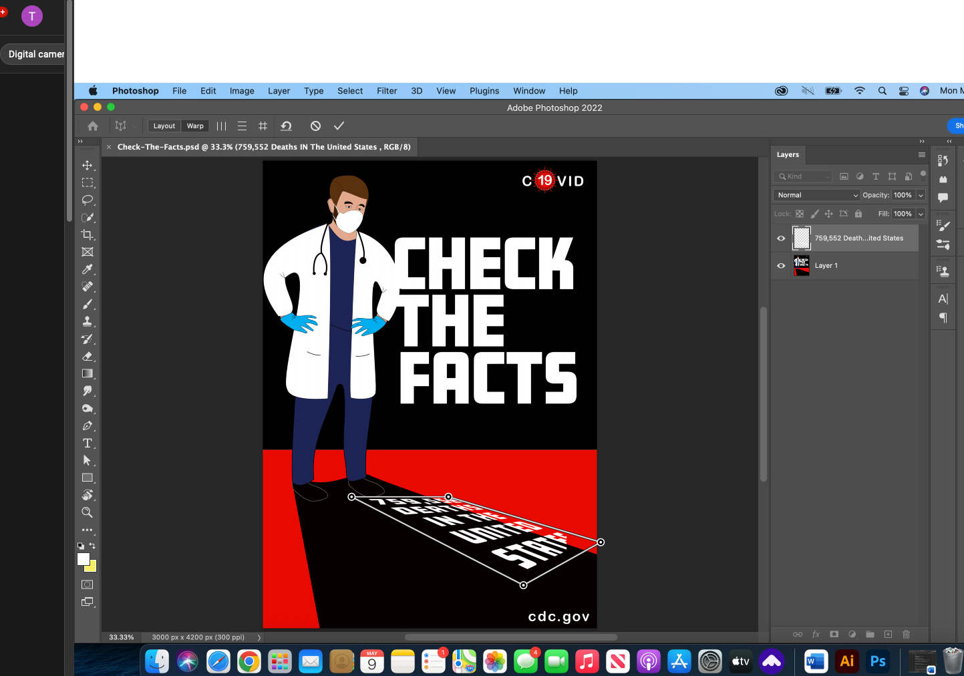Cancel the transform in options bar
The image size is (964, 676).
315,126
